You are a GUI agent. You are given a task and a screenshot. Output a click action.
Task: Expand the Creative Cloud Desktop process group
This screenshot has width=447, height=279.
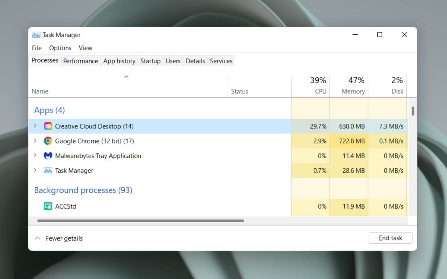point(35,126)
